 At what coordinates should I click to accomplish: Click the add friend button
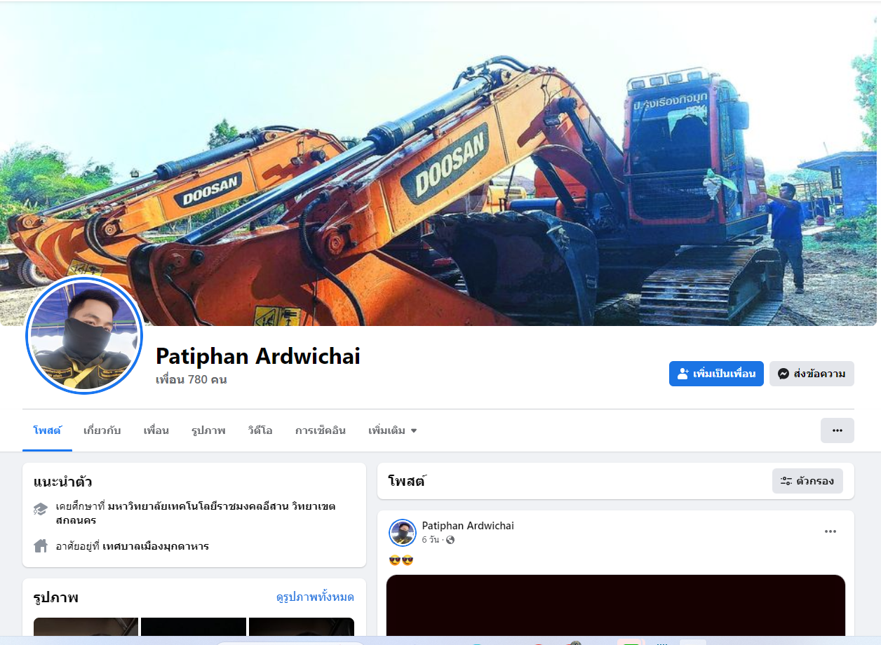click(x=716, y=374)
